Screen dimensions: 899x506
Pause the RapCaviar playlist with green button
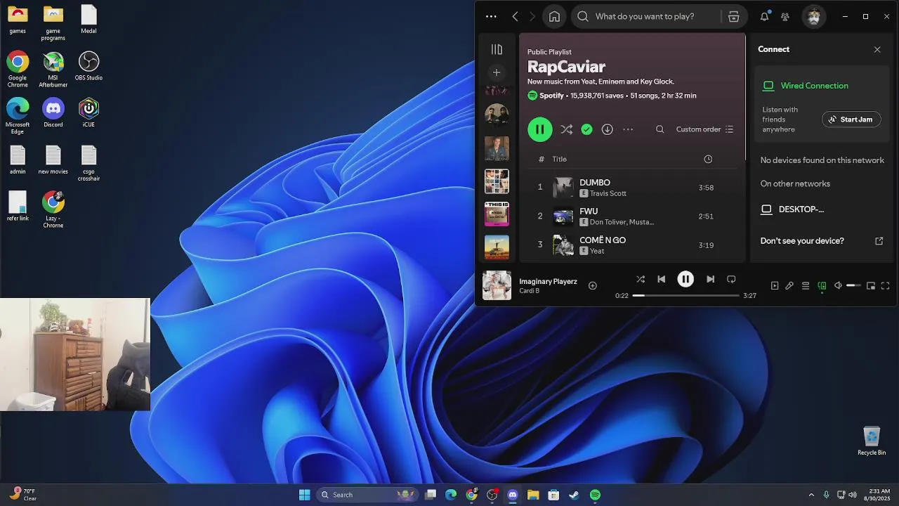539,129
